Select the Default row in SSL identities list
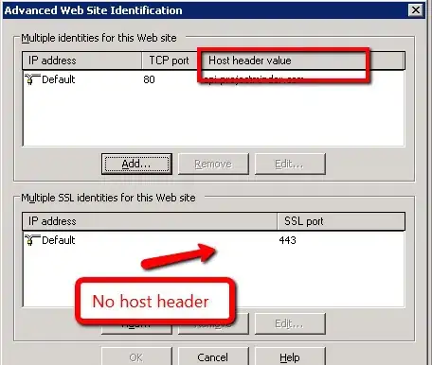The height and width of the screenshot is (365, 432). point(213,240)
